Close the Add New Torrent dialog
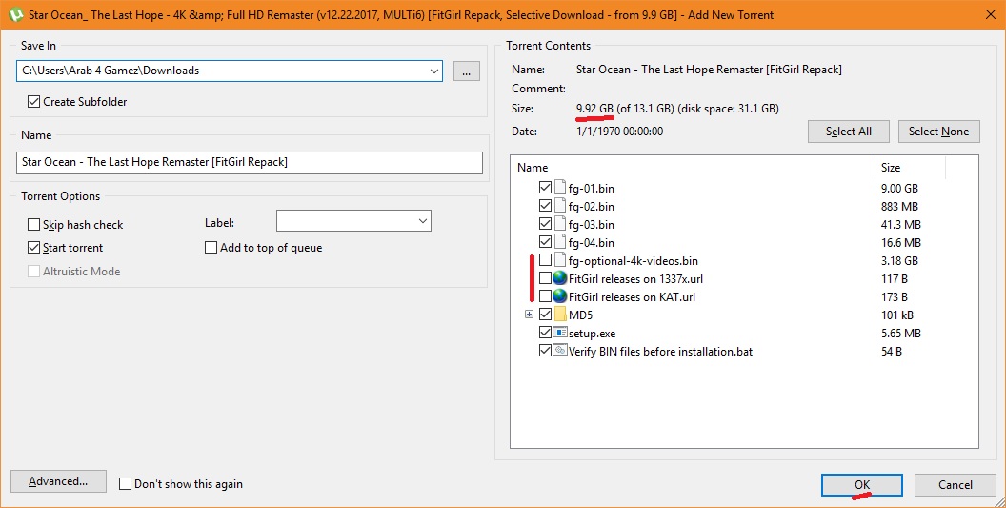Screen dimensions: 1006x508 [990, 14]
